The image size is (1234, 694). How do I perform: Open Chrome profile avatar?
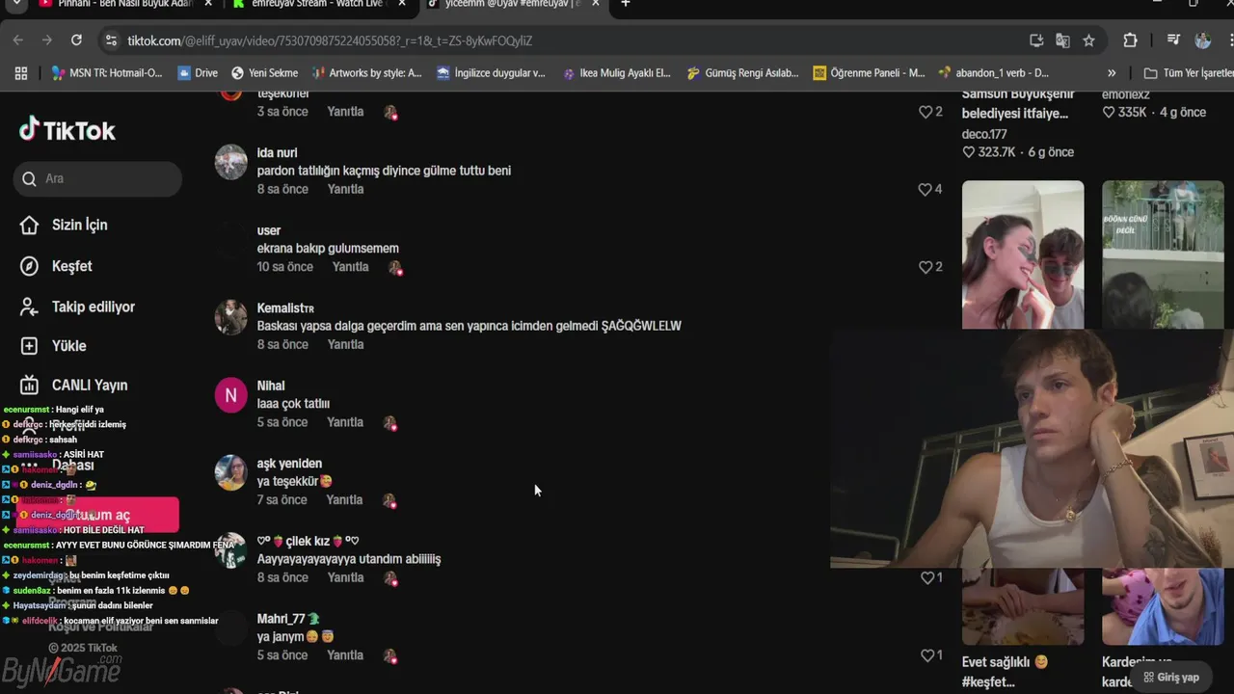(x=1202, y=40)
